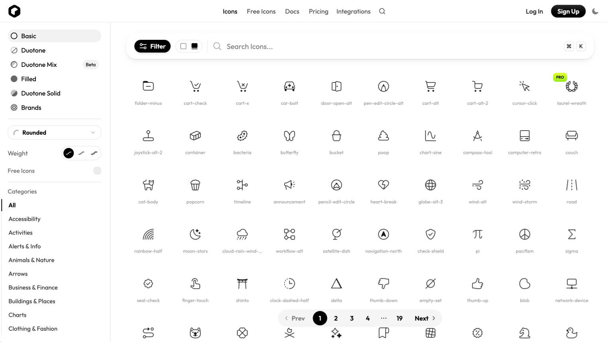Toggle dark mode with moon icon

point(595,11)
